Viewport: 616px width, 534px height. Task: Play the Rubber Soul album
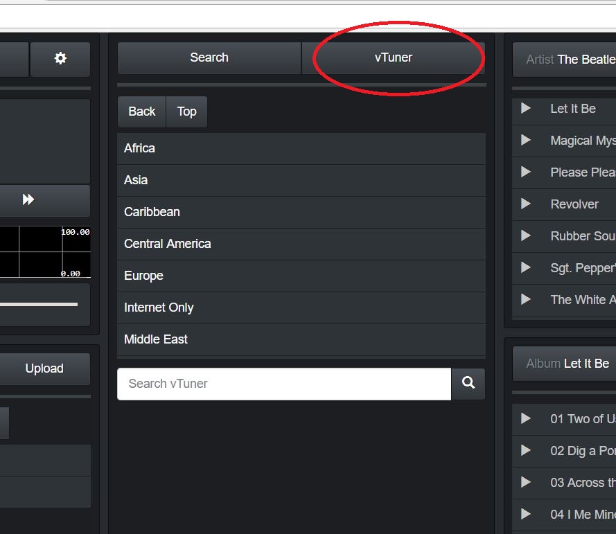(526, 235)
